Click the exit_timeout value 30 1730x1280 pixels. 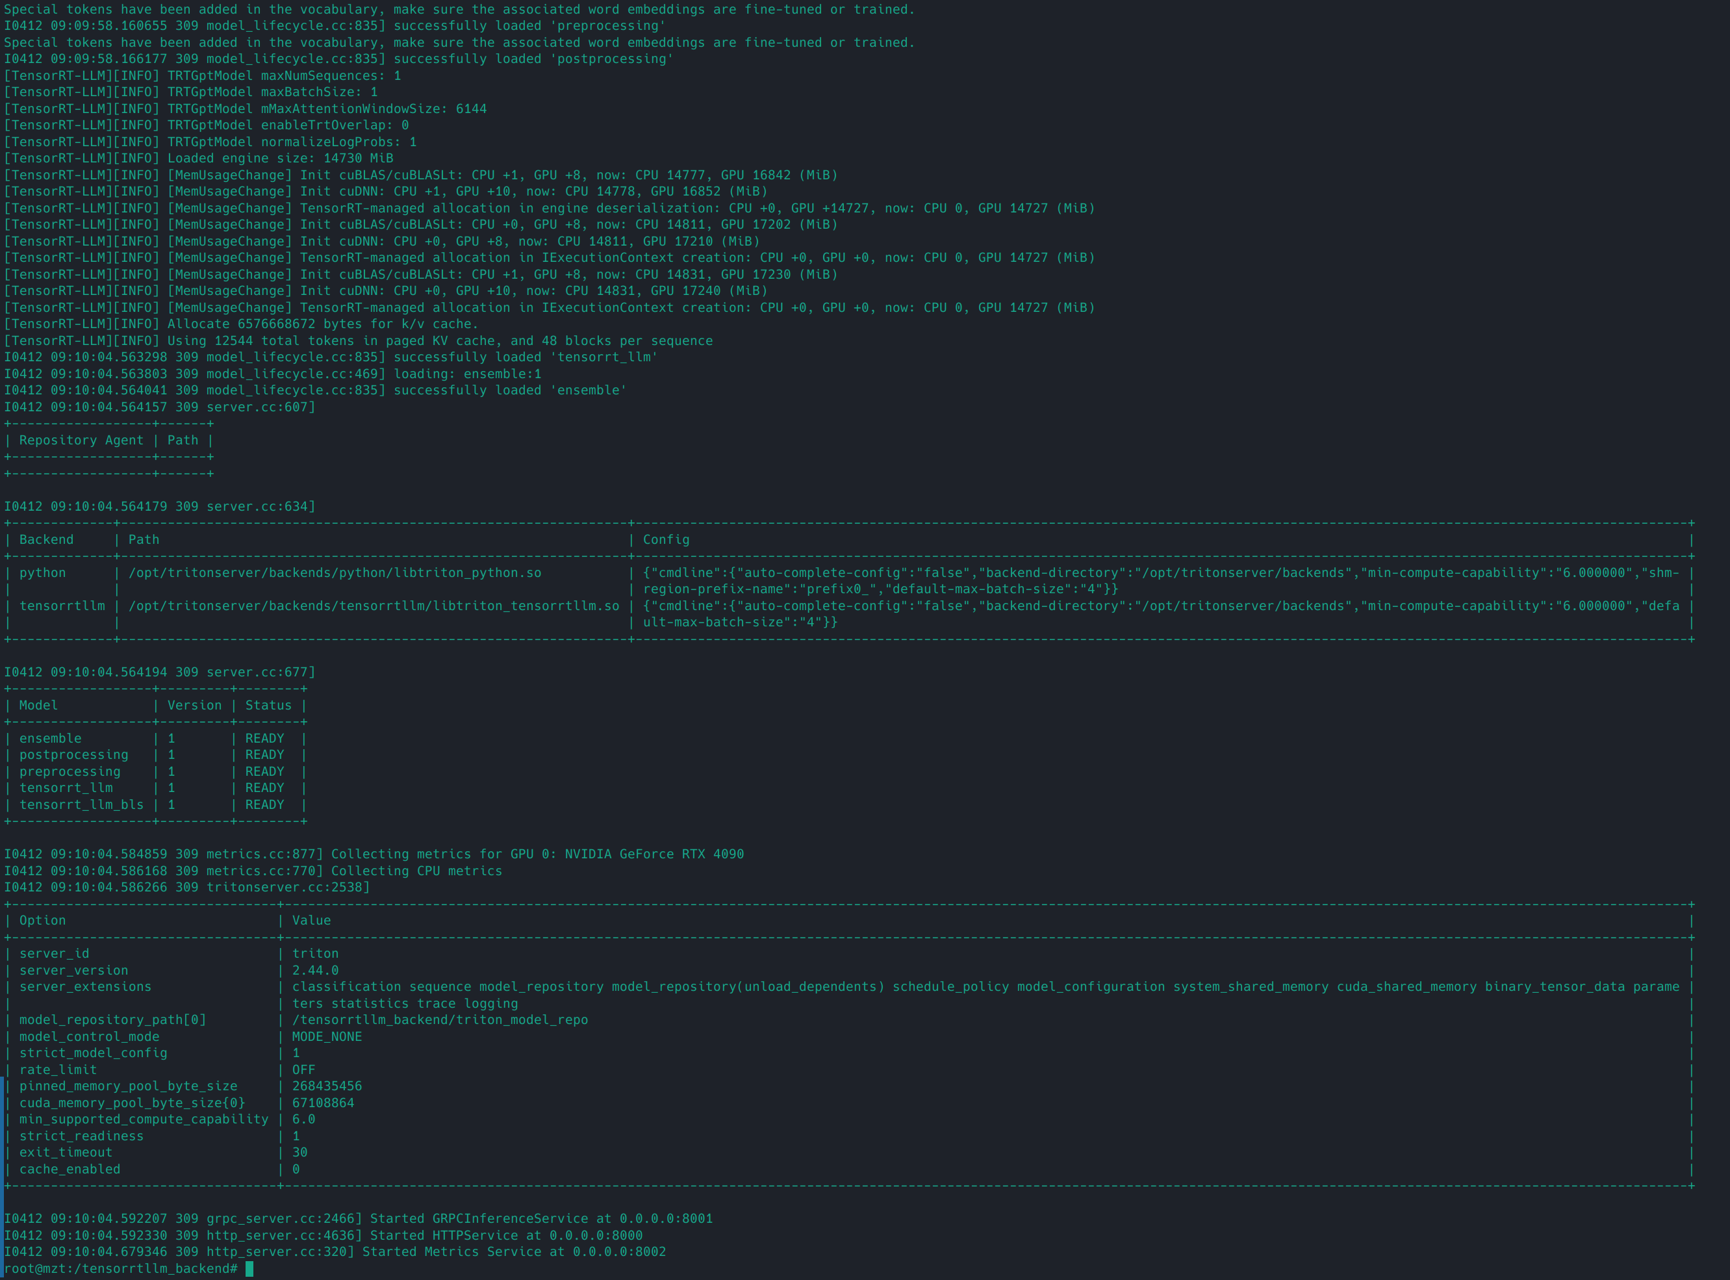(299, 1152)
